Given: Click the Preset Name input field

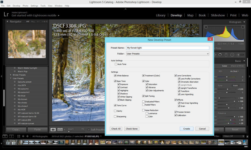Looking at the screenshot, I should pyautogui.click(x=168, y=48).
